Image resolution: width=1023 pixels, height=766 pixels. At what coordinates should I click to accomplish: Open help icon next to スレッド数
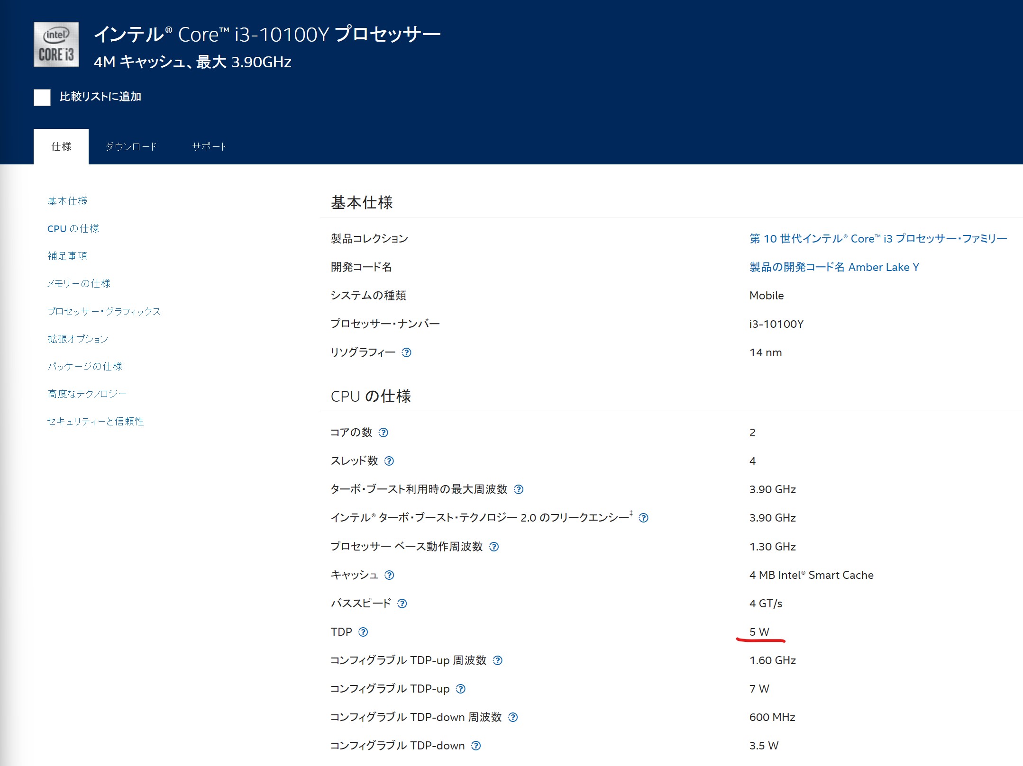click(389, 461)
